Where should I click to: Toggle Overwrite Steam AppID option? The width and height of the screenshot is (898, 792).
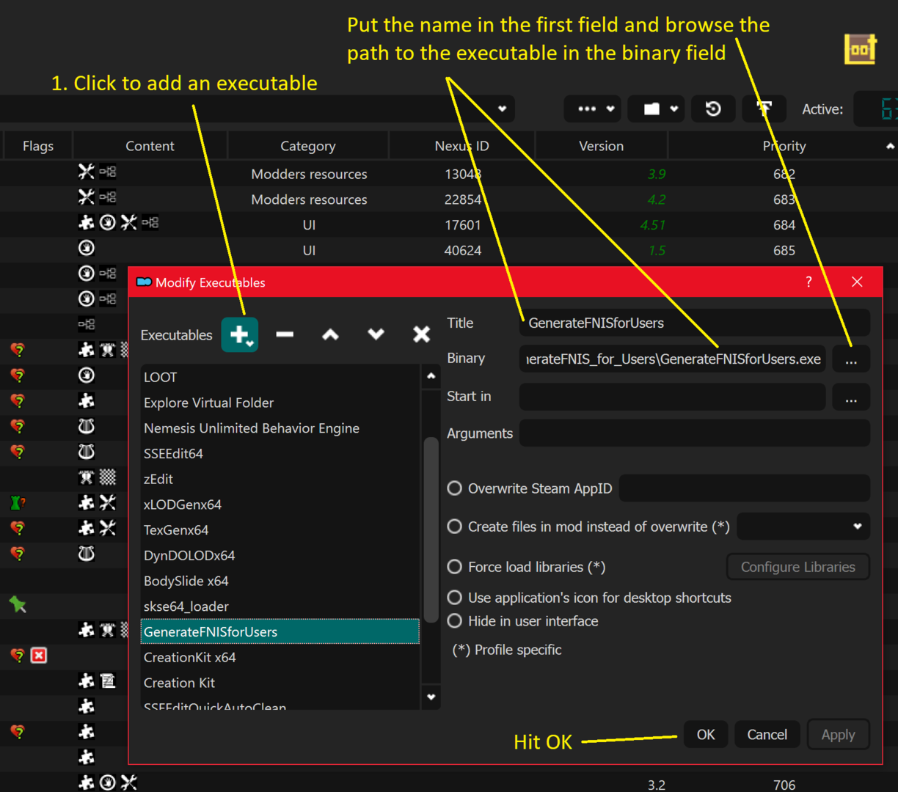(455, 488)
